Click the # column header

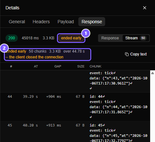click(11, 66)
